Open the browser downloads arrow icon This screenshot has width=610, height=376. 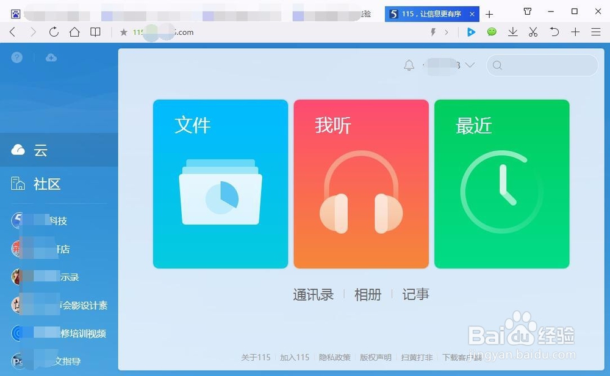[513, 32]
